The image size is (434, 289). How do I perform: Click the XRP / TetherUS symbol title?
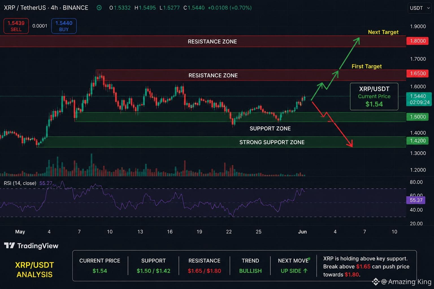click(46, 8)
